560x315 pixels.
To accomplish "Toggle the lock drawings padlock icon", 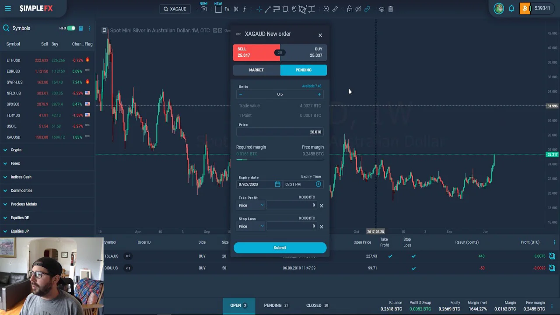I will 350,9.
